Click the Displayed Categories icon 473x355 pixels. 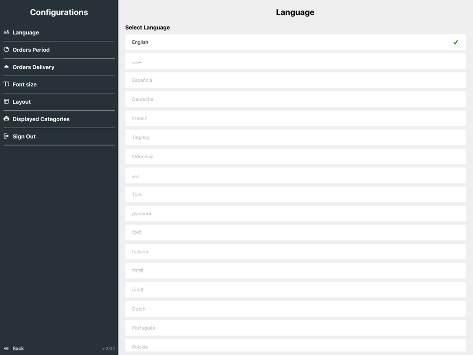tap(6, 119)
